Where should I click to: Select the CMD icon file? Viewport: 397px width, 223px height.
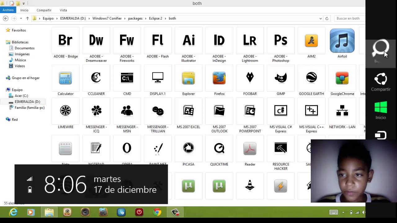tap(127, 78)
